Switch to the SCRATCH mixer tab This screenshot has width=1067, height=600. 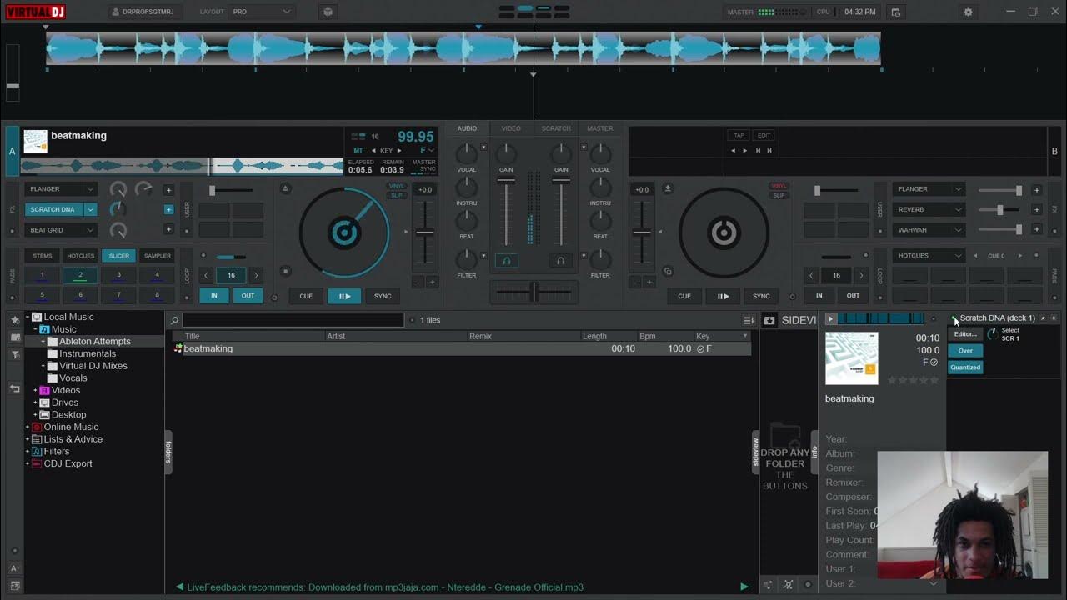(556, 128)
